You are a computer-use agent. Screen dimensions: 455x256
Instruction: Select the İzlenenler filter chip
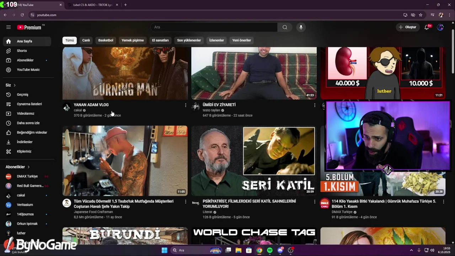point(216,40)
